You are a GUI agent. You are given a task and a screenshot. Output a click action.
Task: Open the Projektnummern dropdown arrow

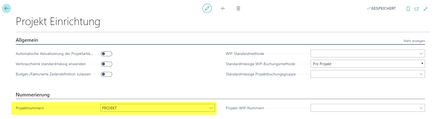tap(211, 108)
